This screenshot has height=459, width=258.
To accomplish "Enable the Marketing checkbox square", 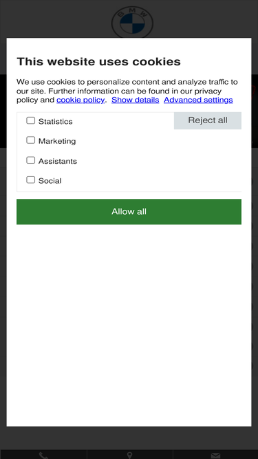I will click(x=31, y=140).
